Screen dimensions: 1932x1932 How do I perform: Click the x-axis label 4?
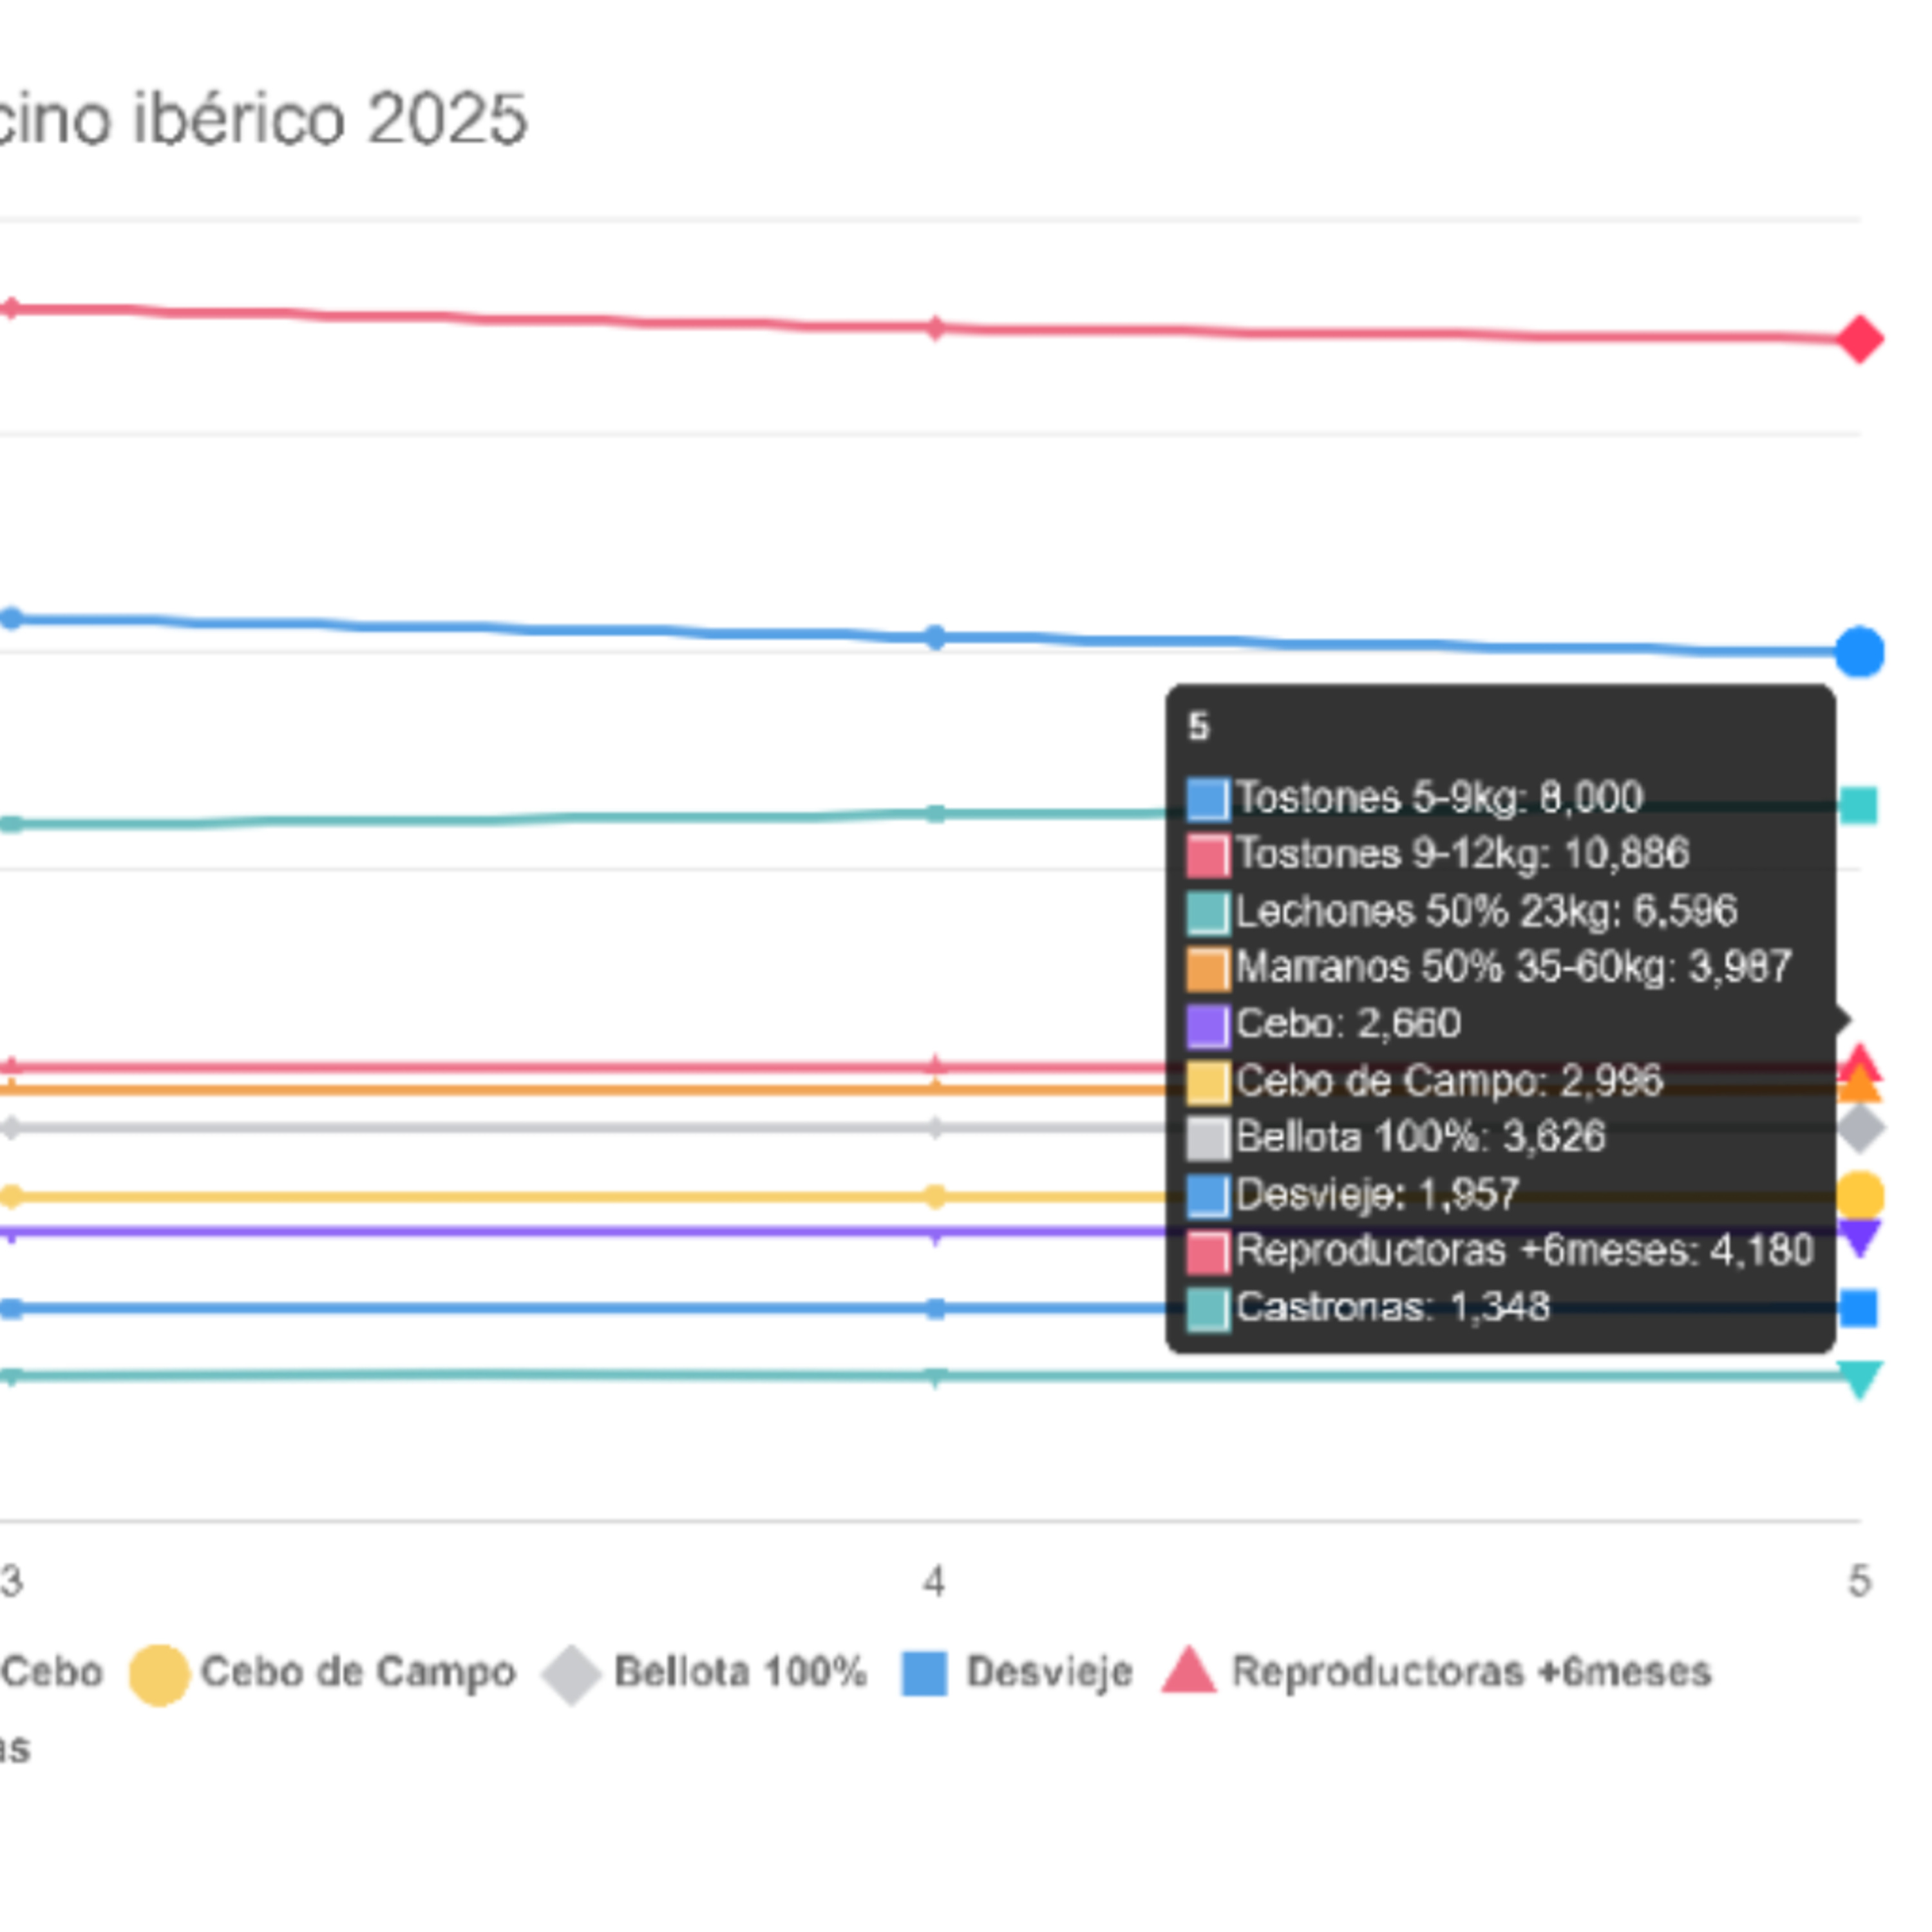(934, 1581)
